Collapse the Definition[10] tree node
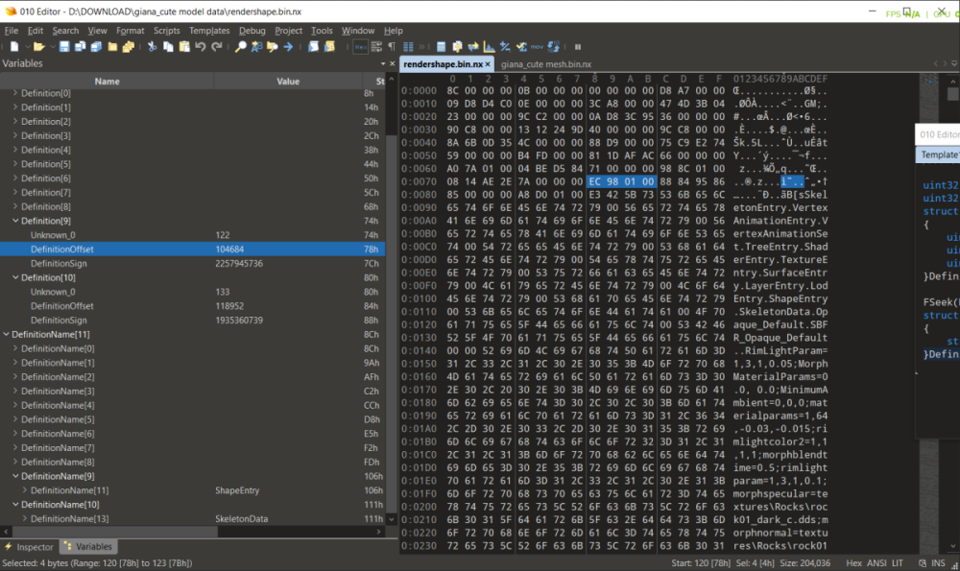The image size is (960, 571). click(15, 278)
